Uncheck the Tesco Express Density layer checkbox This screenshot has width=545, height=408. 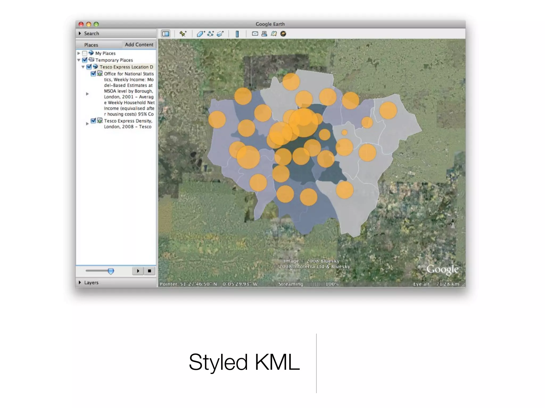[x=93, y=121]
